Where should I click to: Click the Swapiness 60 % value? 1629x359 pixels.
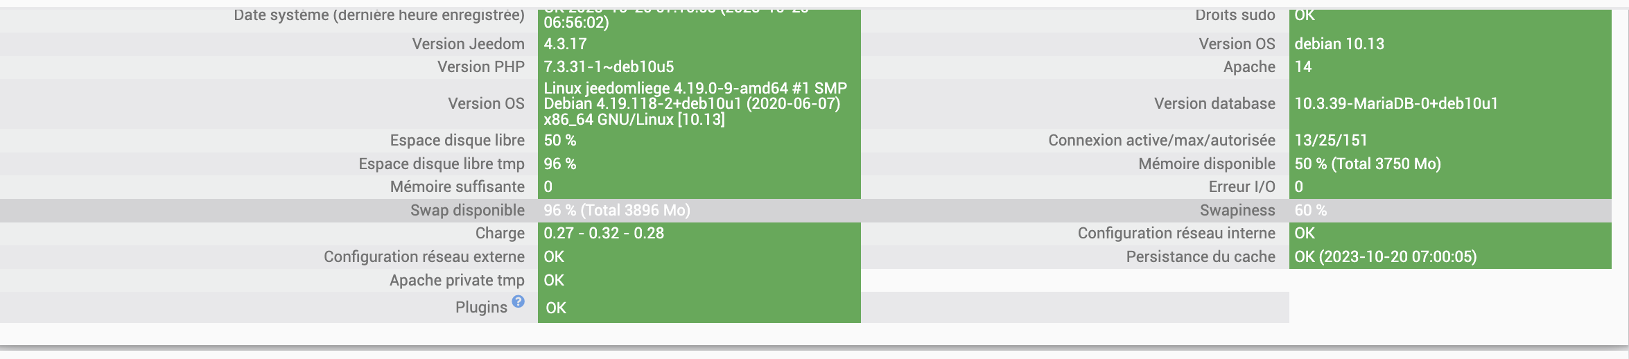(1310, 210)
